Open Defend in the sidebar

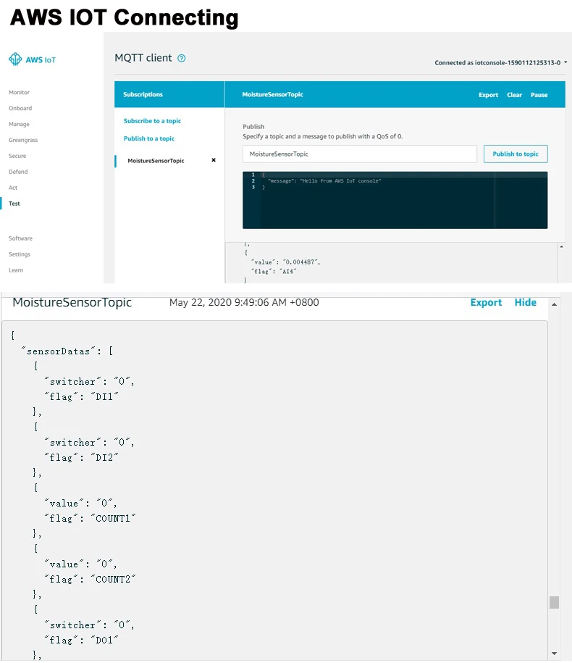[18, 172]
